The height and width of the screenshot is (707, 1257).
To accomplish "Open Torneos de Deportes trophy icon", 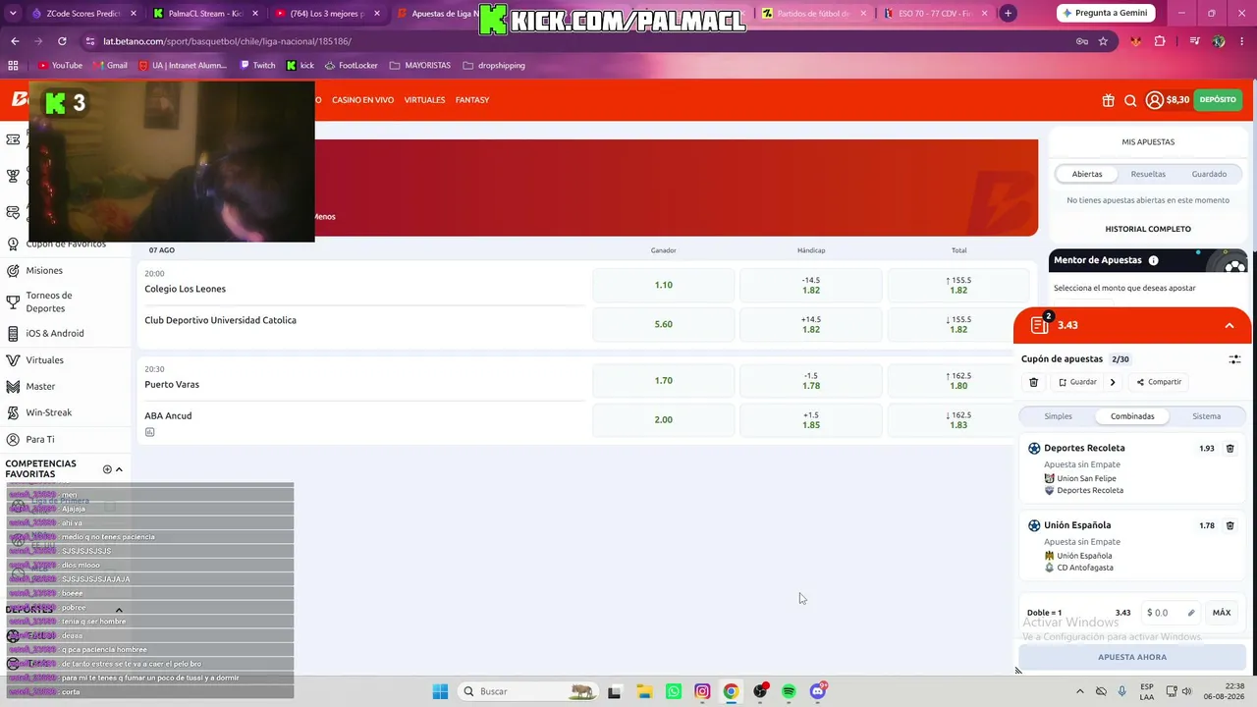I will (x=13, y=301).
